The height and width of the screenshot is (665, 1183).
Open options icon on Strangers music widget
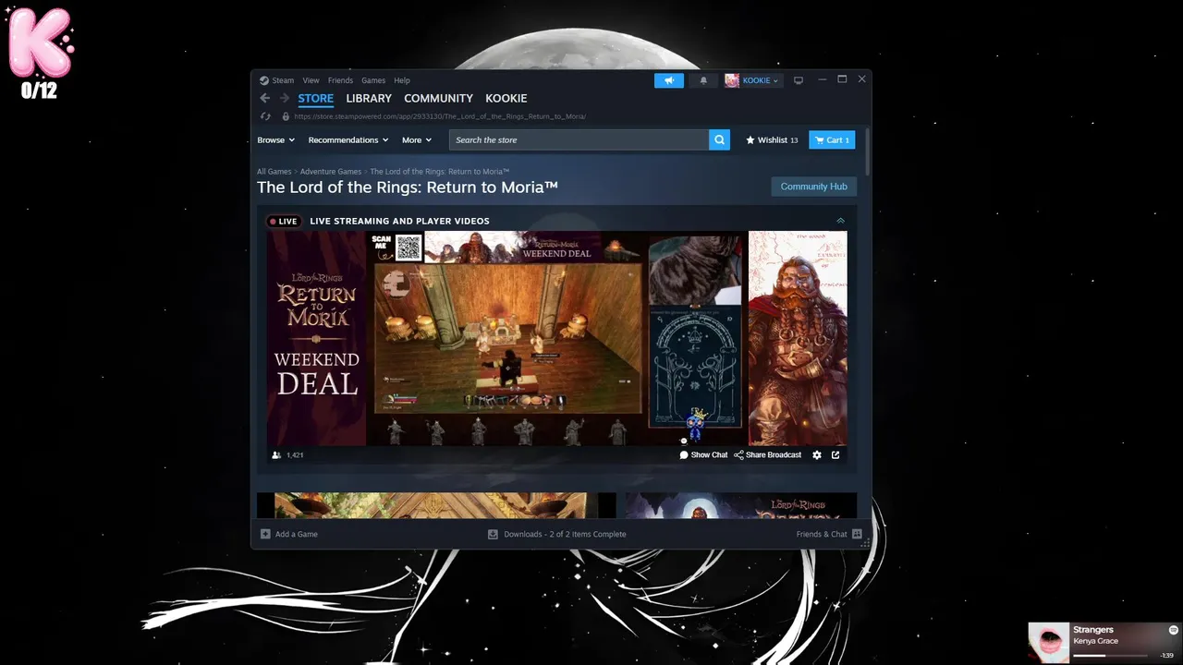[1173, 630]
